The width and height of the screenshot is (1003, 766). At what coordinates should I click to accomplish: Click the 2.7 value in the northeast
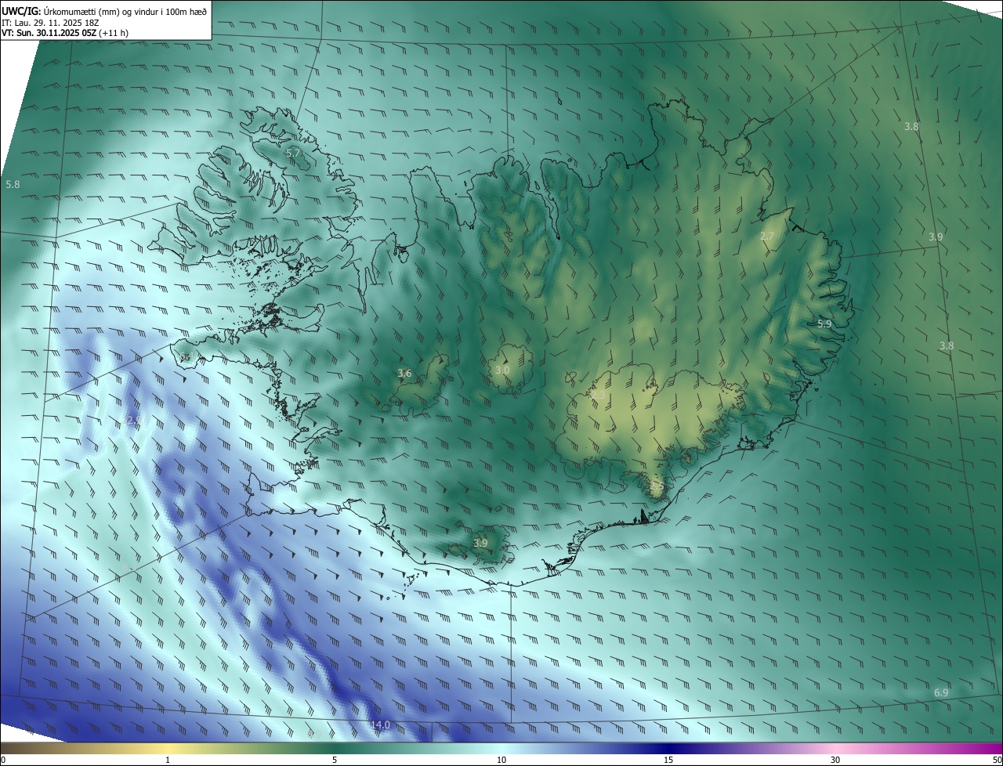pyautogui.click(x=767, y=236)
